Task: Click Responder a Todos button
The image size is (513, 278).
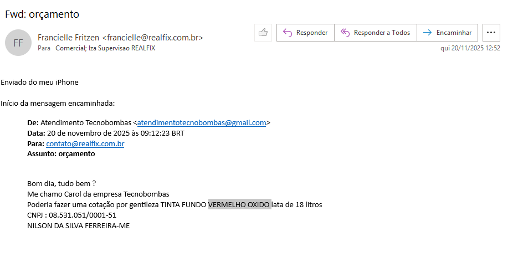Action: [x=376, y=33]
